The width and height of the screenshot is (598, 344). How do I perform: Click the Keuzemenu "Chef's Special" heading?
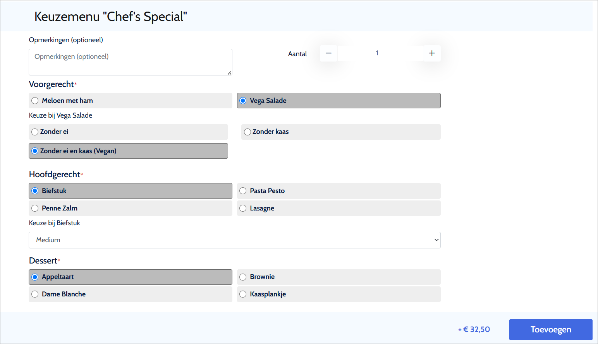tap(111, 17)
